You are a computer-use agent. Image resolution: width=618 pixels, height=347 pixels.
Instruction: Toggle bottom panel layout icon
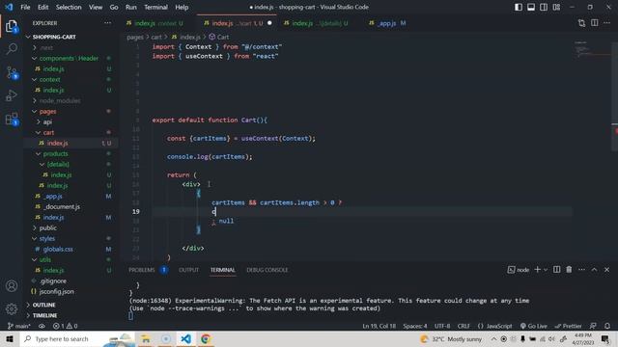click(x=531, y=7)
